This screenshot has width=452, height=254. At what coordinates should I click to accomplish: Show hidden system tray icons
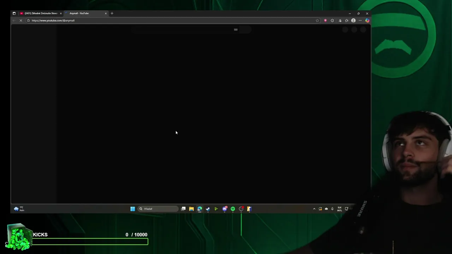314,209
